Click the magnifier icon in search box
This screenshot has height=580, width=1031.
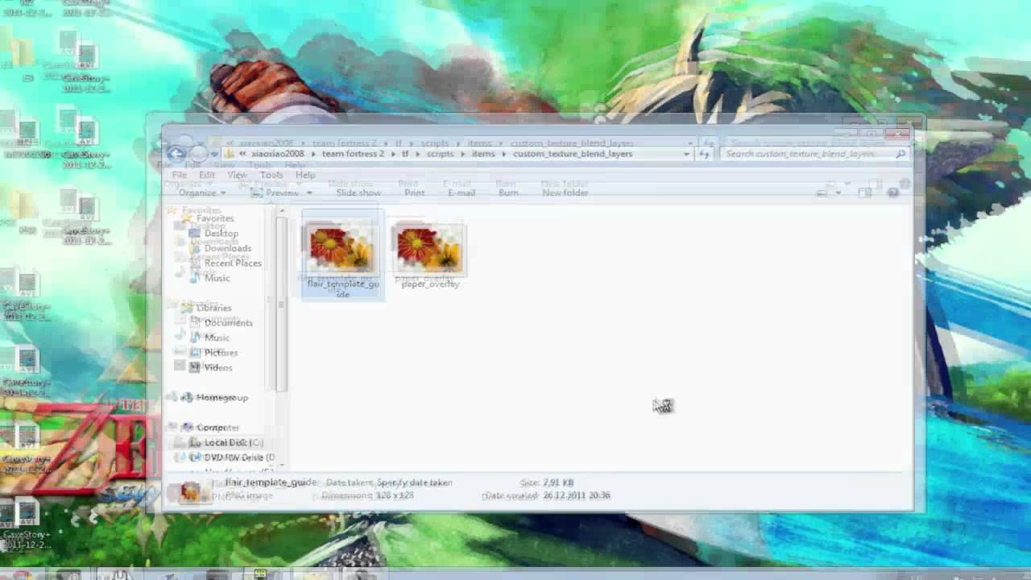coord(900,154)
